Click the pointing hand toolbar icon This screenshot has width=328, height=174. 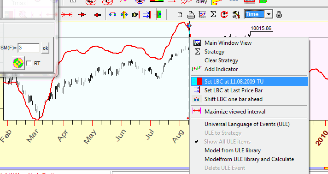tap(136, 14)
